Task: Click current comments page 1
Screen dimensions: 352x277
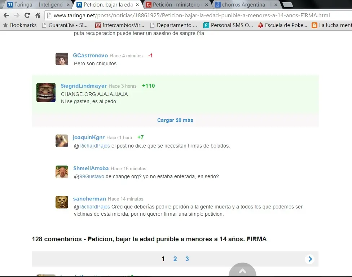Action: 163,259
